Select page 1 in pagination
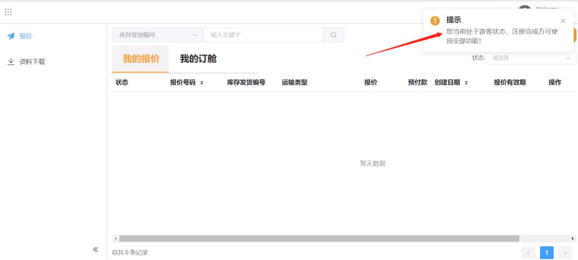This screenshot has height=260, width=578. (x=546, y=253)
